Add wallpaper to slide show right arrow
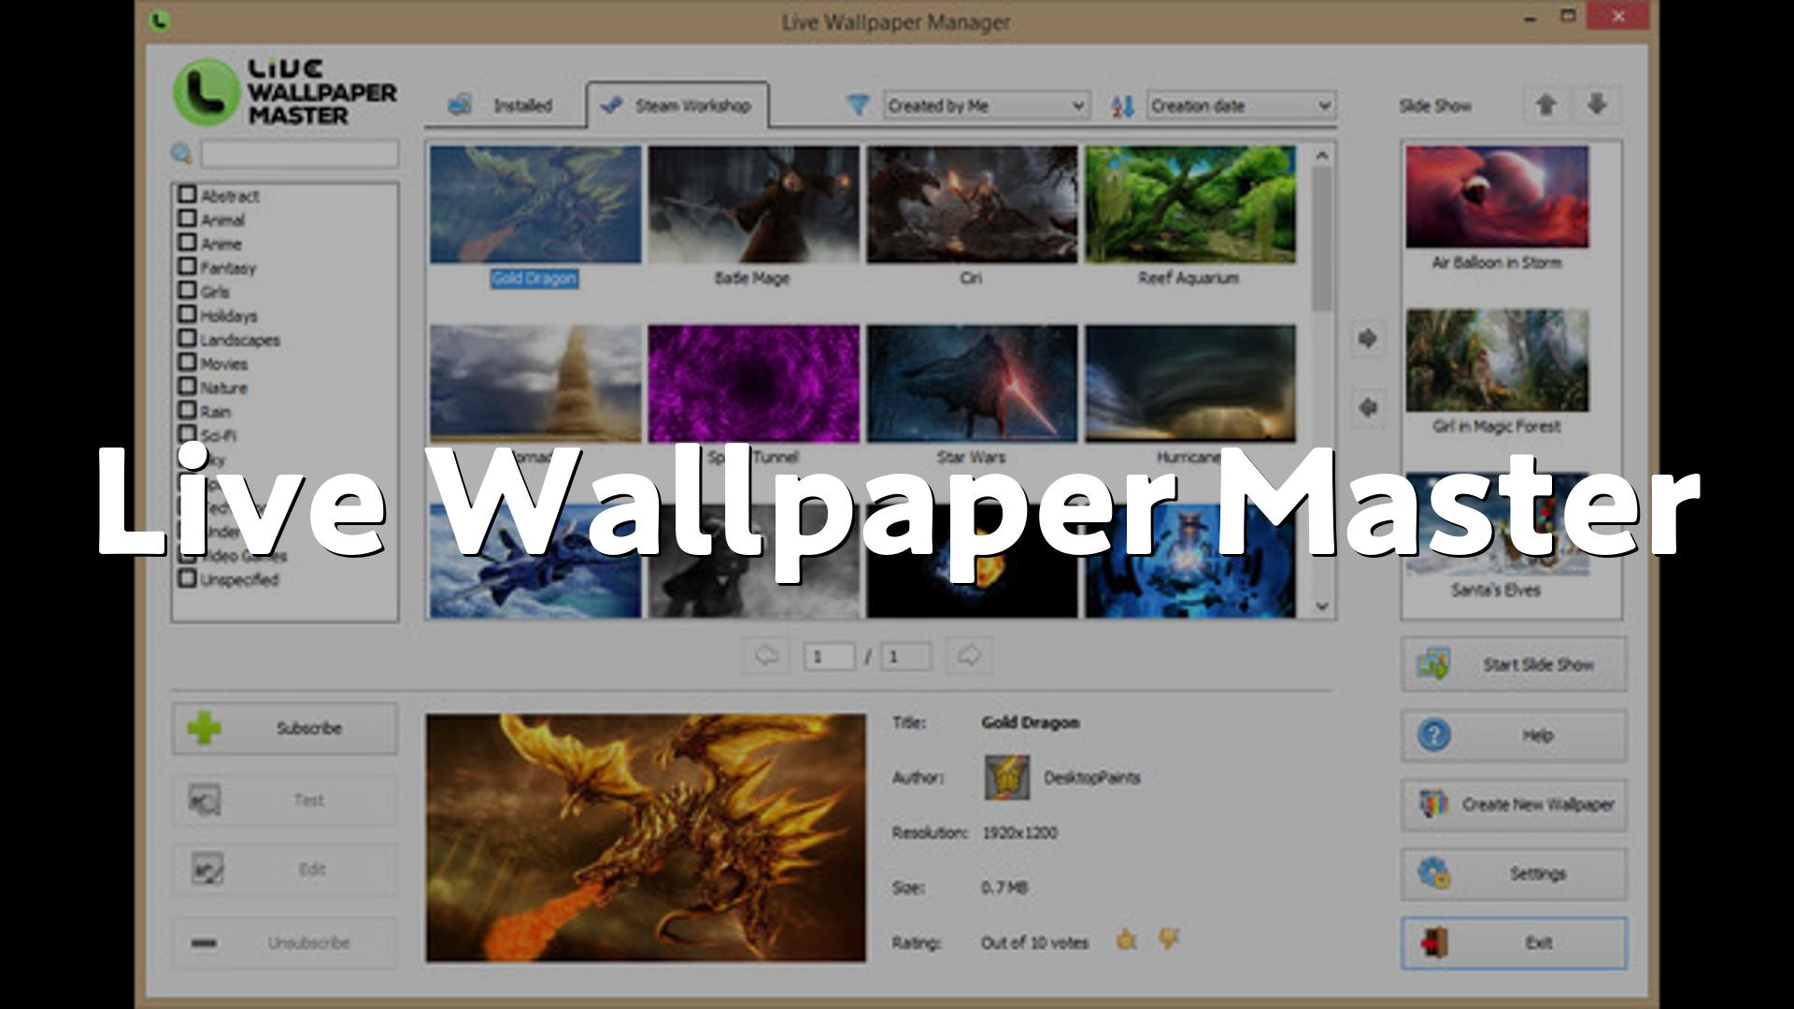Image resolution: width=1794 pixels, height=1009 pixels. (x=1368, y=338)
